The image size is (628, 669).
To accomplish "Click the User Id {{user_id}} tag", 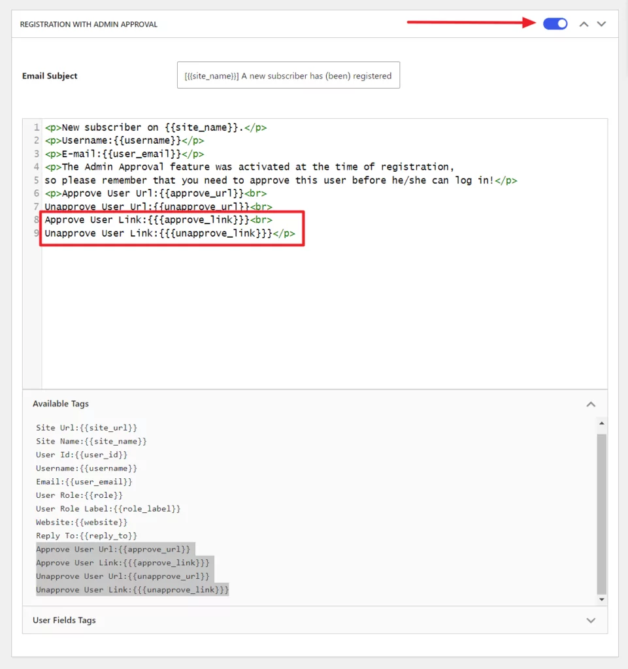I will click(x=82, y=455).
